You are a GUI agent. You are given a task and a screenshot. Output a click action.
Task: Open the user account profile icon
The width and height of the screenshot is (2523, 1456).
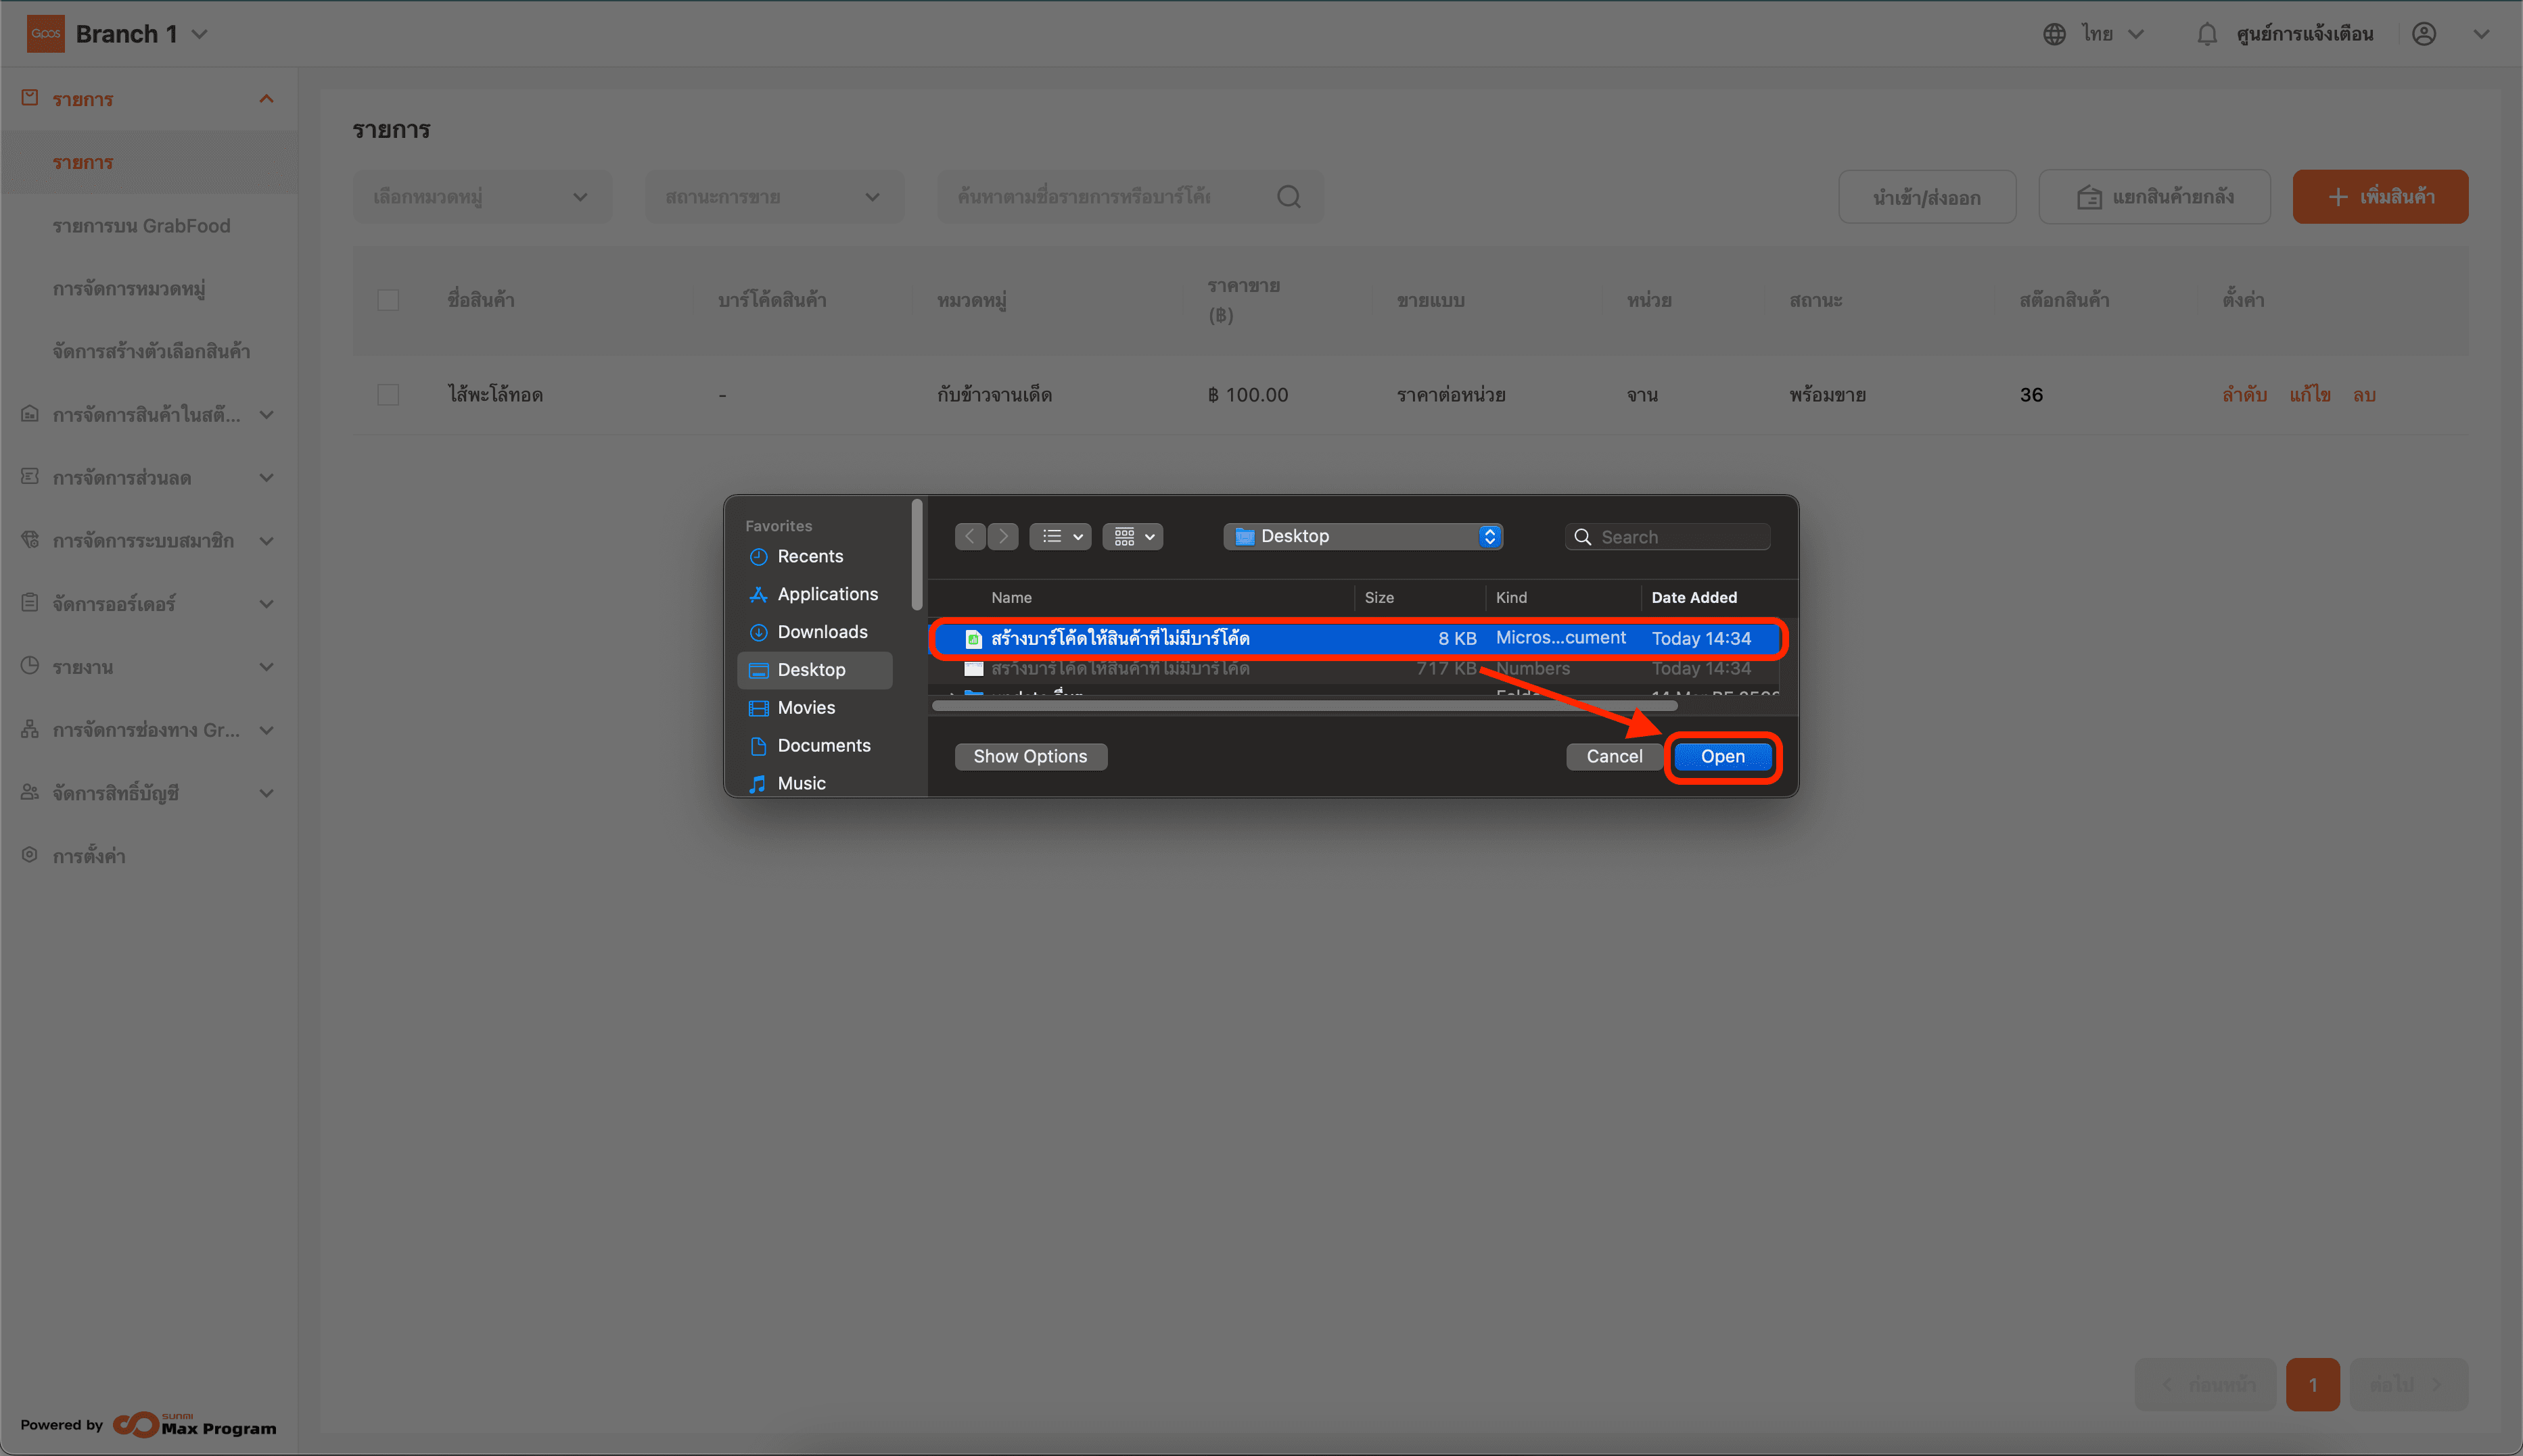[x=2423, y=34]
